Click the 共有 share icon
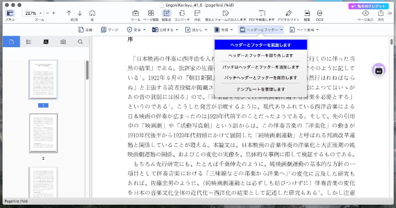Viewport: 396px width, 208px height. coord(381,13)
